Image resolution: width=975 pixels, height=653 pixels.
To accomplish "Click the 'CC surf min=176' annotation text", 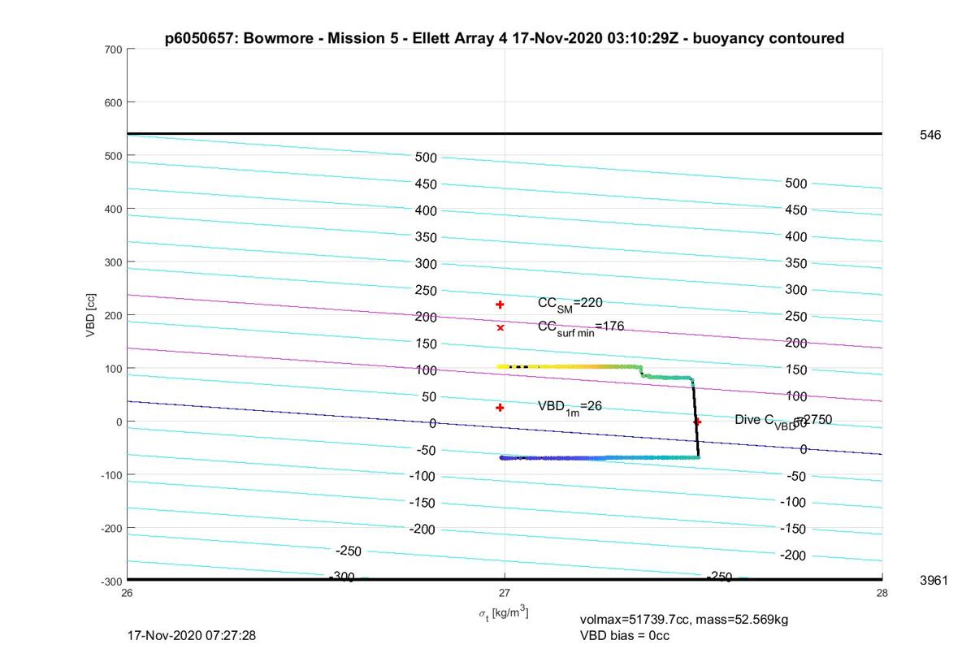I will (581, 327).
